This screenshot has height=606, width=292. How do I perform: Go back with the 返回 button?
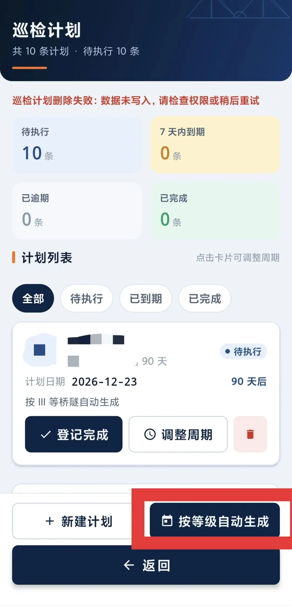point(146,565)
